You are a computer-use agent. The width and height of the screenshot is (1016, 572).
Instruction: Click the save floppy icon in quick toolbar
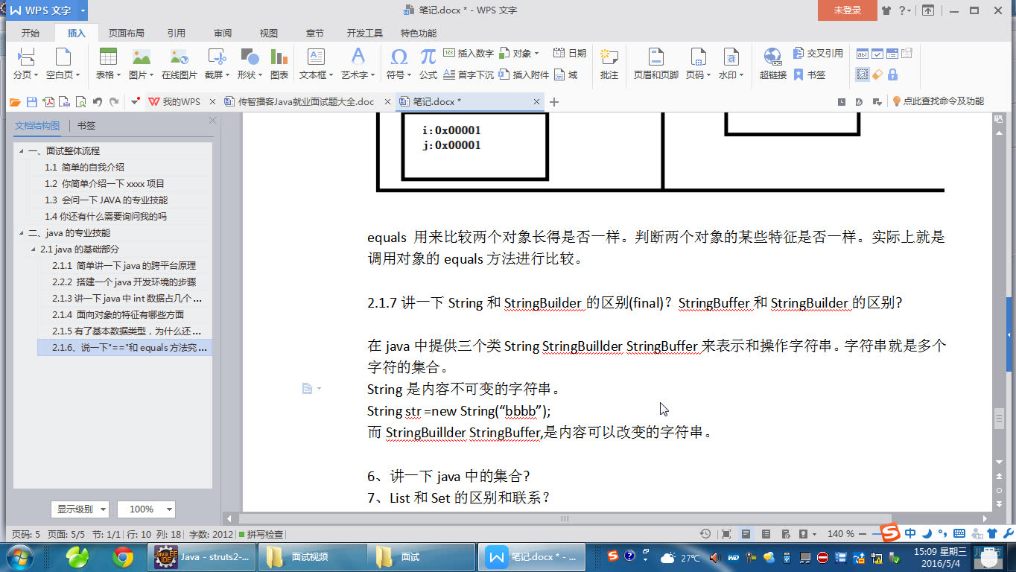(x=32, y=102)
